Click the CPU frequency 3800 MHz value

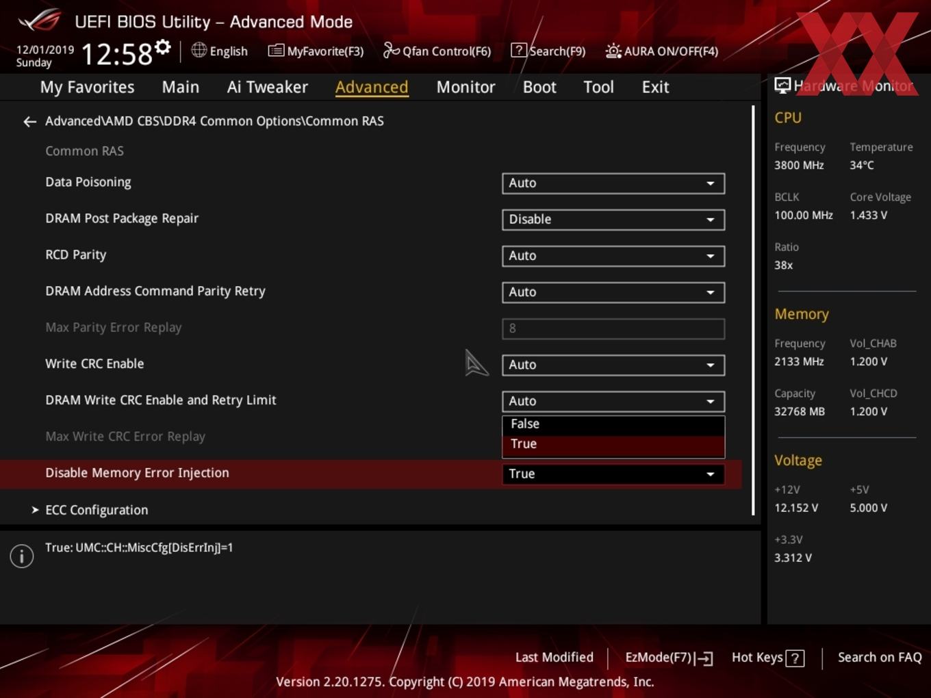799,165
